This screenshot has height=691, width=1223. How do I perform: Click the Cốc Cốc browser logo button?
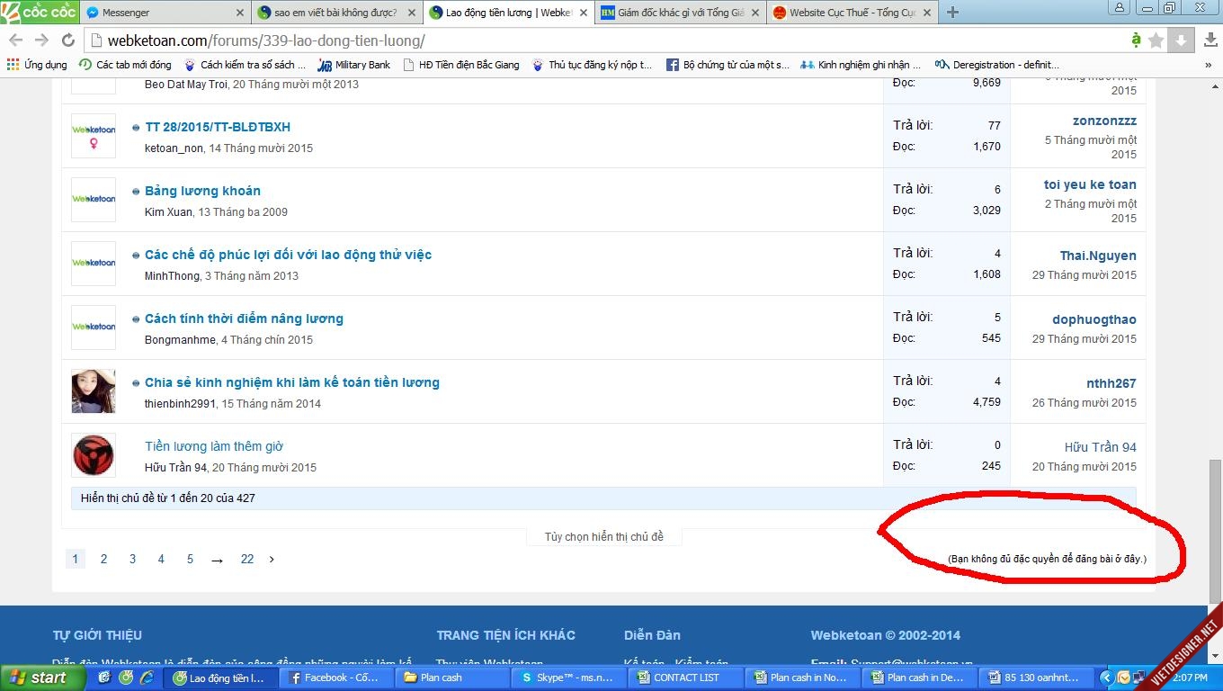click(38, 12)
